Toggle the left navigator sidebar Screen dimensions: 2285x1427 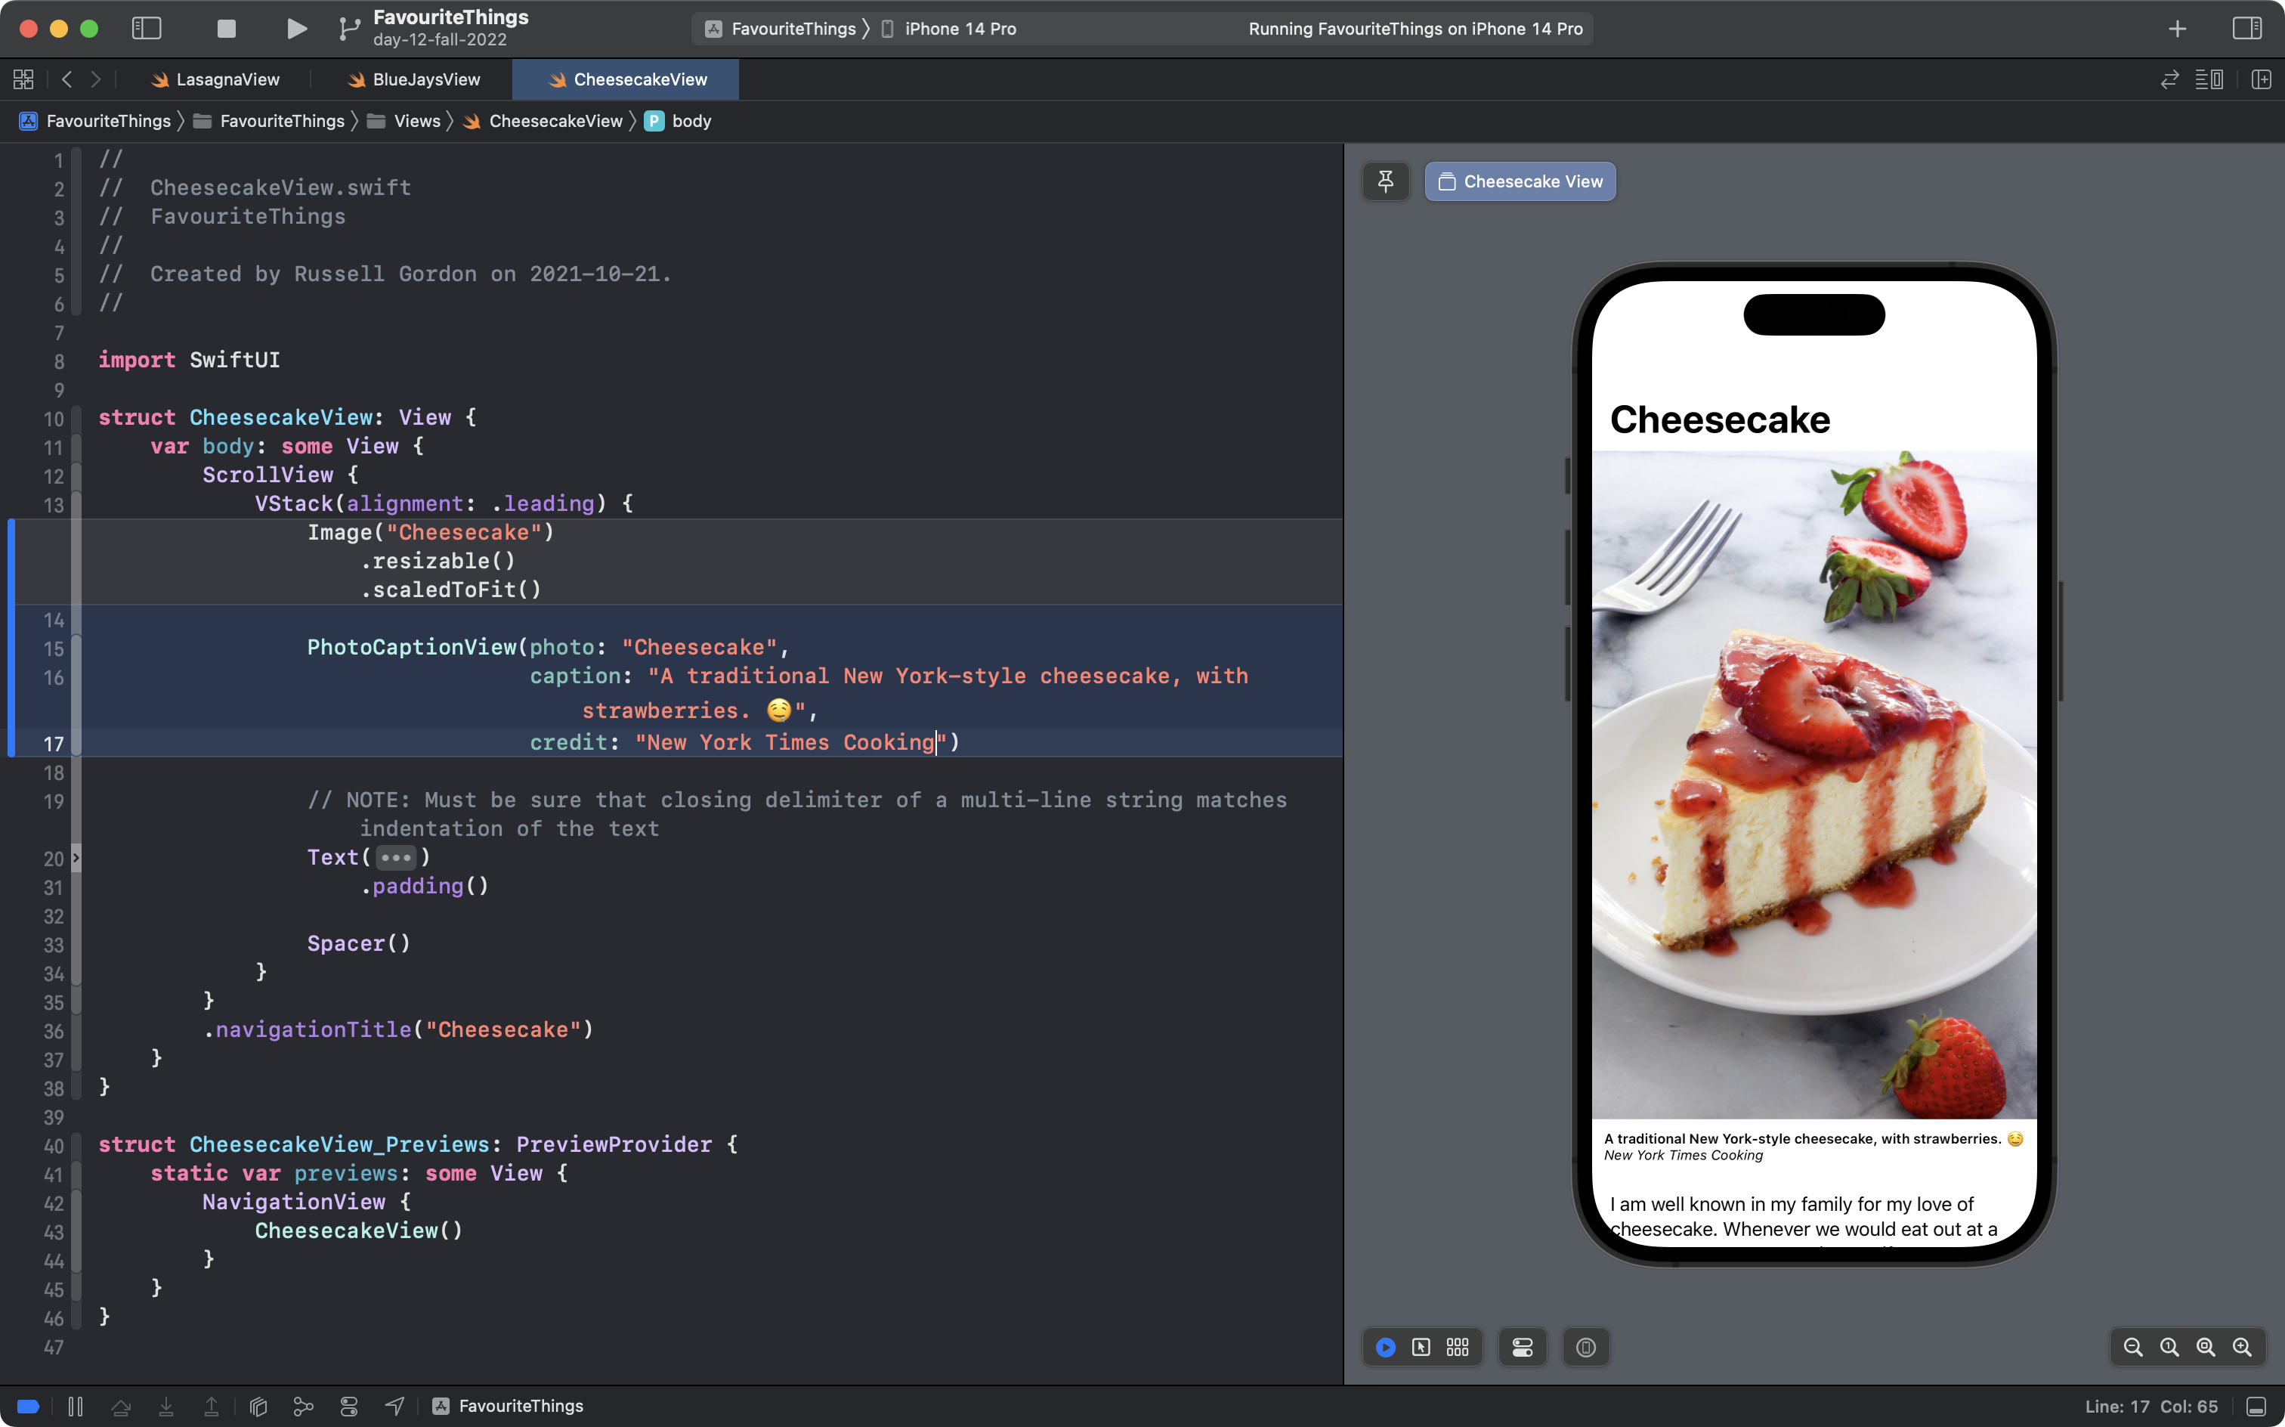coord(147,28)
